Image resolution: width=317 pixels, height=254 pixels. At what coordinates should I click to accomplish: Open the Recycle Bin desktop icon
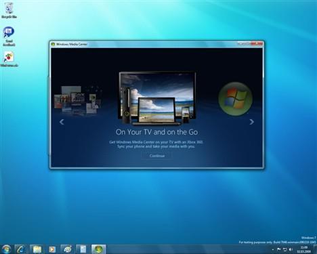[x=9, y=10]
